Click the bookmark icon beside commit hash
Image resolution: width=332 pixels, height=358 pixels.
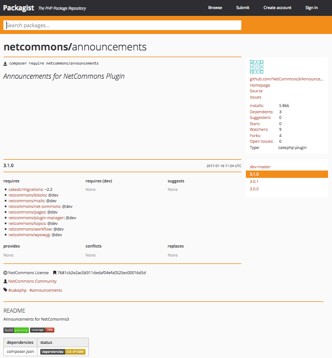(54, 272)
